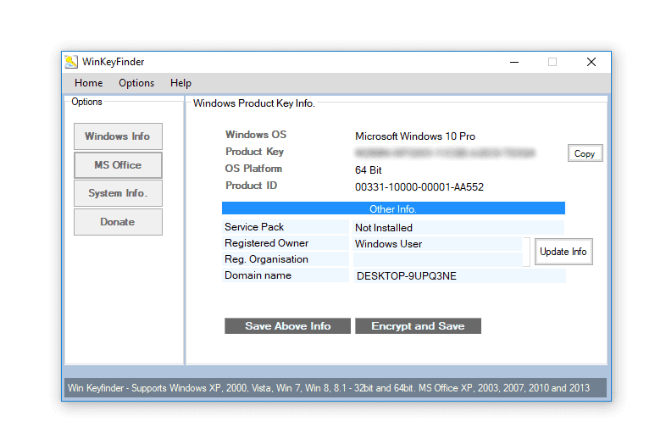Click the Reg. Organisation label
The height and width of the screenshot is (444, 666).
[266, 259]
